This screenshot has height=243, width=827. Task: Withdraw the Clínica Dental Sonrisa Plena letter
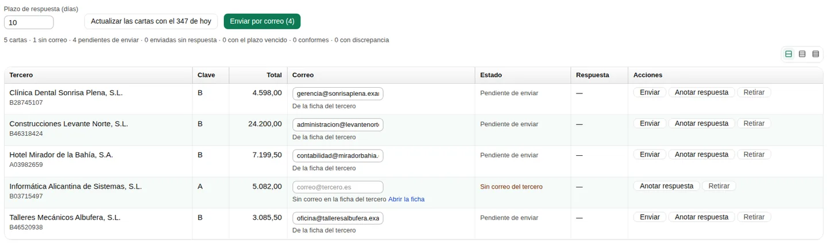[x=753, y=92]
